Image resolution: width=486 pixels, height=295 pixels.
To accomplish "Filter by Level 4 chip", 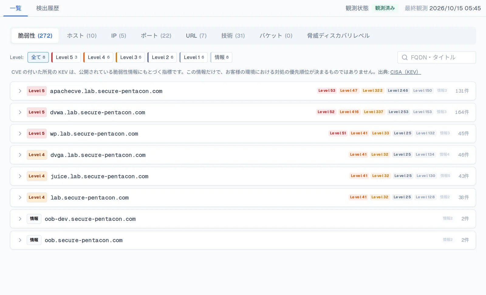I will tap(98, 57).
